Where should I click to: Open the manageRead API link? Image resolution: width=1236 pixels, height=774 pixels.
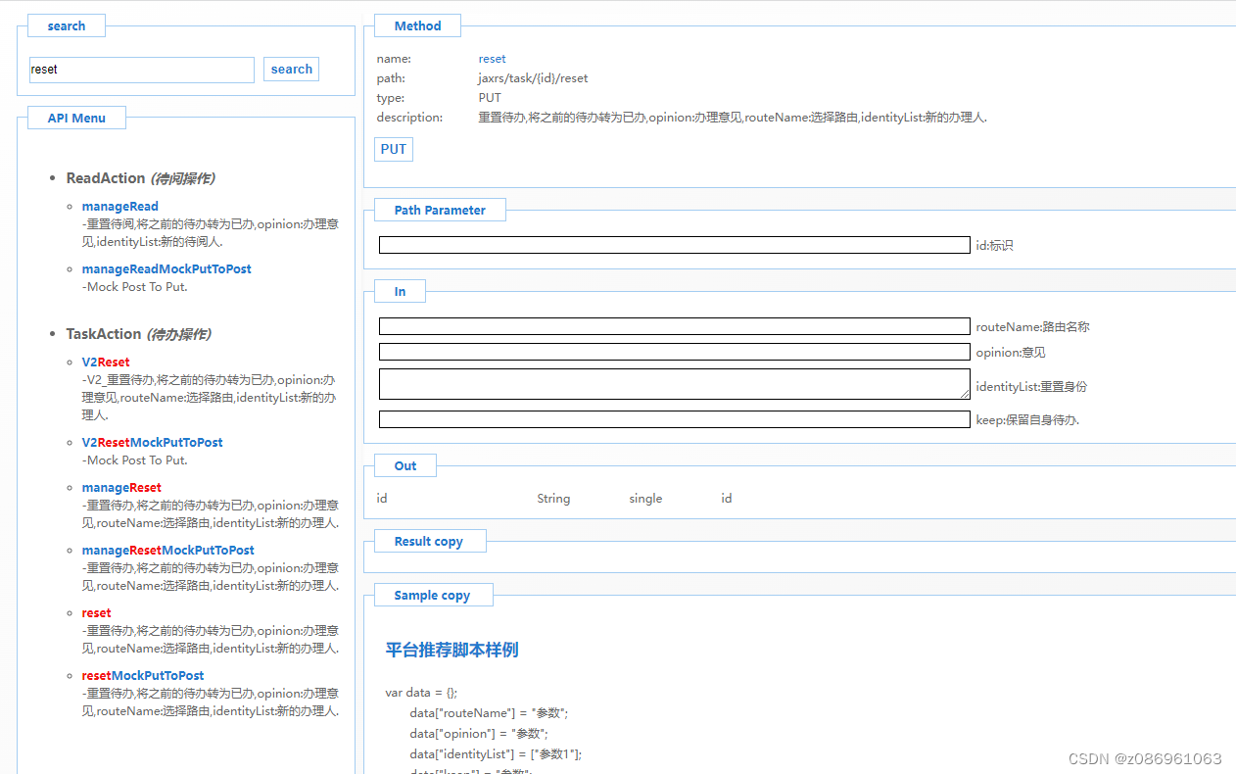click(x=119, y=206)
